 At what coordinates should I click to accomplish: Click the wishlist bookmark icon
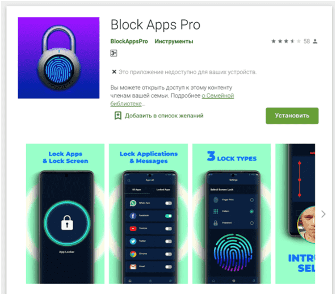tap(118, 116)
